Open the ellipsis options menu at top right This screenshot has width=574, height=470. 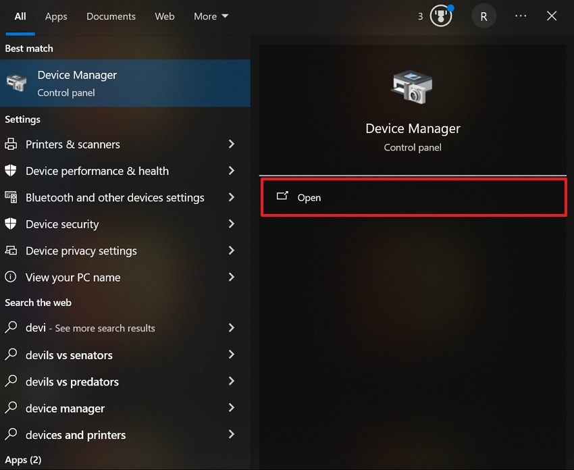[x=520, y=15]
